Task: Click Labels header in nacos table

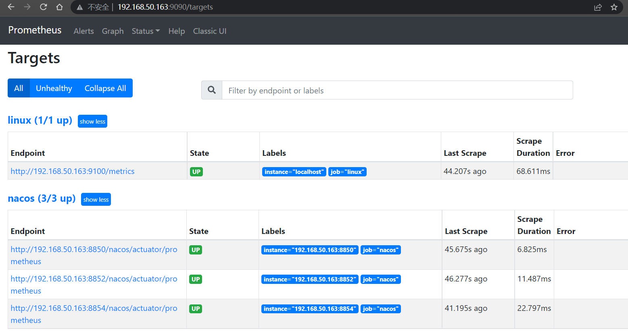Action: [273, 231]
